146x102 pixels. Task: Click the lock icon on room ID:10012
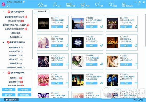coord(67,83)
